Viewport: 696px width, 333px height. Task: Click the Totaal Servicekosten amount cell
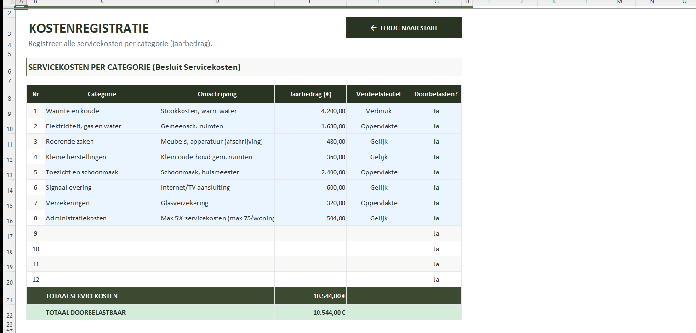310,296
